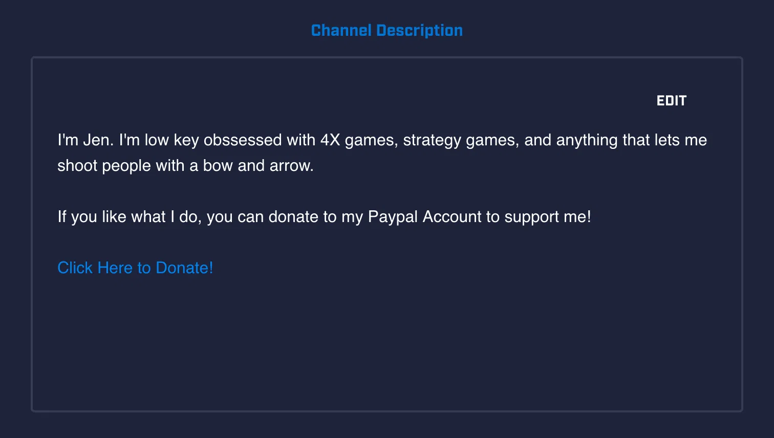Screen dimensions: 774x438
Task: Click the words anything that lets me
Action: coord(632,140)
